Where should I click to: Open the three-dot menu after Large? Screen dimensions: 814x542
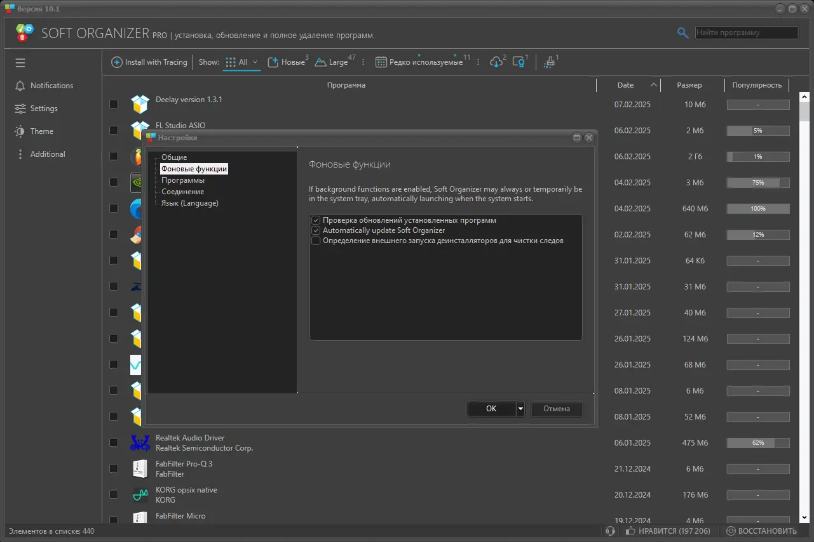(363, 62)
